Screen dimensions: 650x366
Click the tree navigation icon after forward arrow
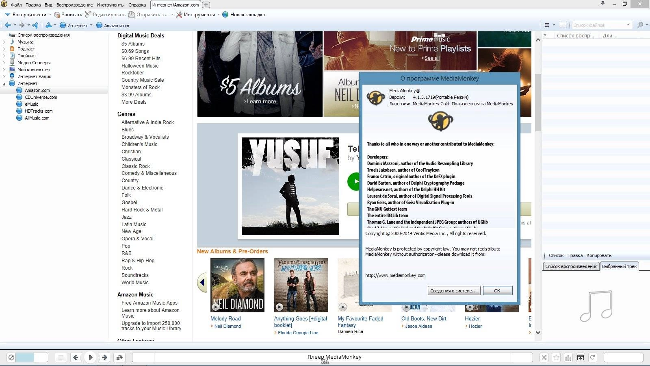click(x=35, y=25)
